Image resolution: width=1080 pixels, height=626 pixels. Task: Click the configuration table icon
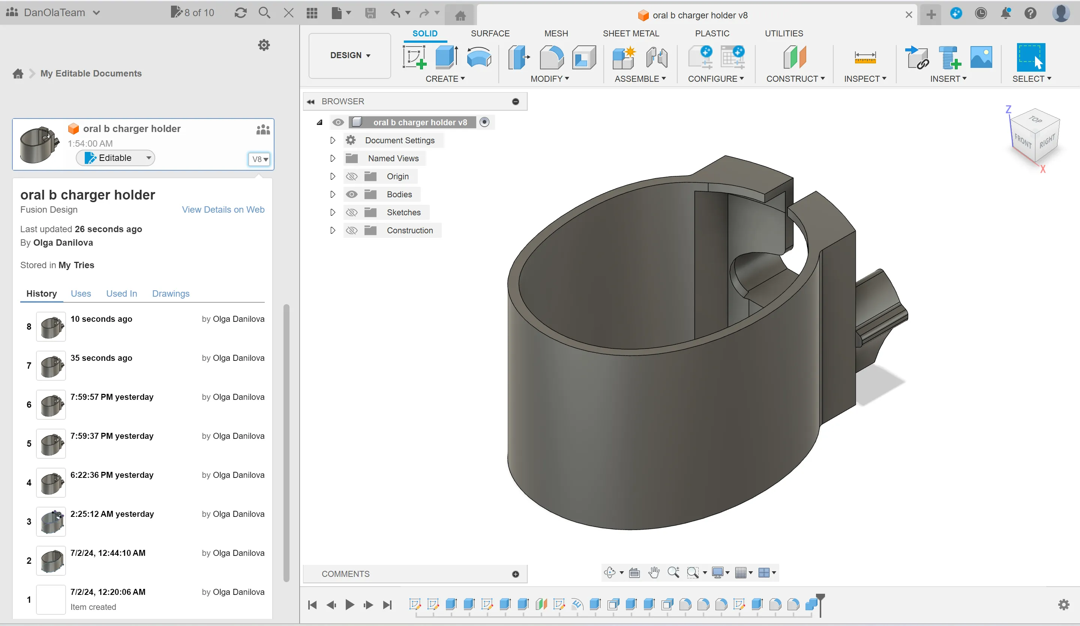(733, 57)
